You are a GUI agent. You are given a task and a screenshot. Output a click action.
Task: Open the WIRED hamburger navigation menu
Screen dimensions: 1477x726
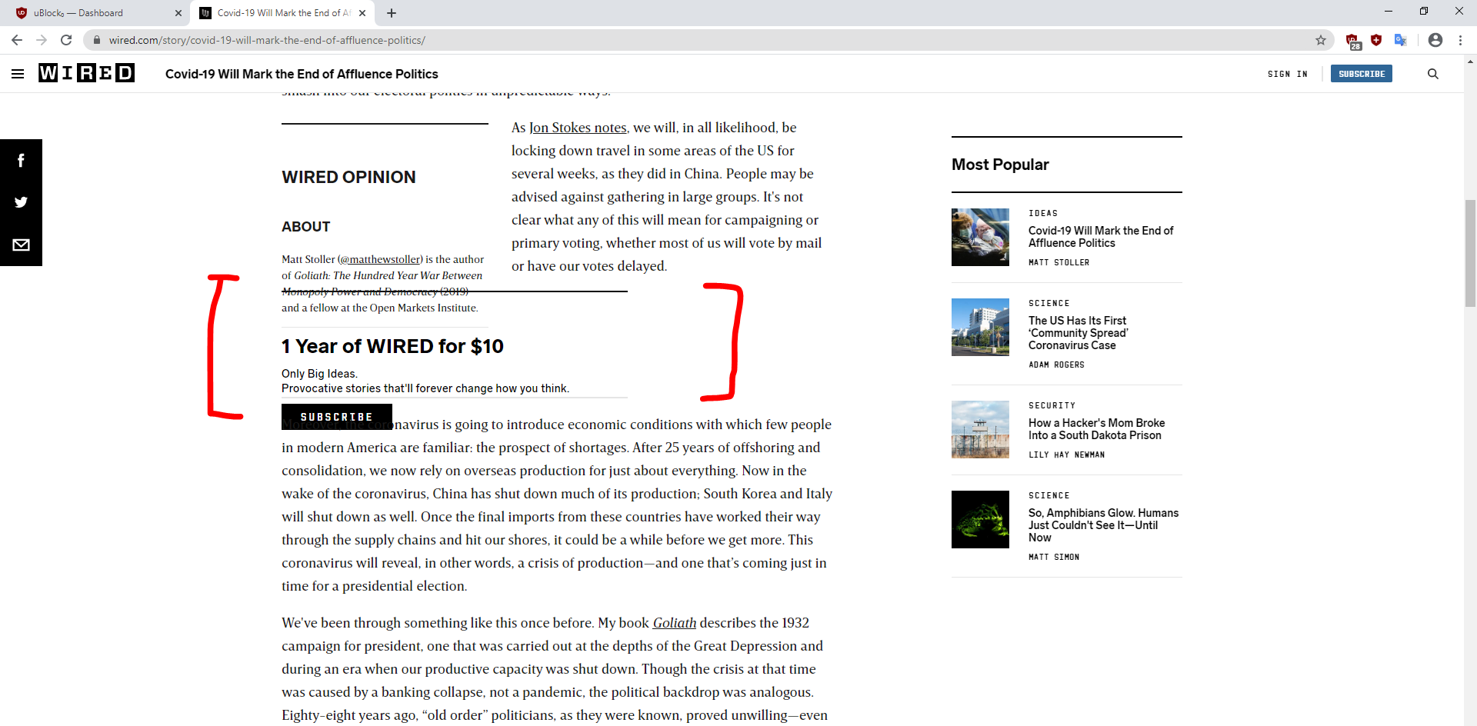(18, 73)
